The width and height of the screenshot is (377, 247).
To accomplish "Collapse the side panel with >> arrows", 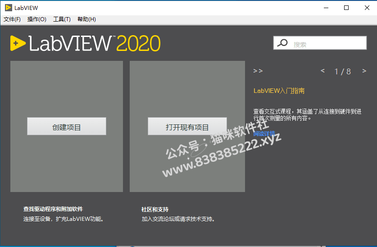I will tap(258, 71).
